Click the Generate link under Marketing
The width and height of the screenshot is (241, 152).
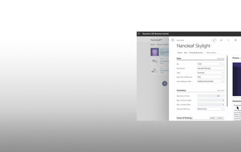pos(237,105)
